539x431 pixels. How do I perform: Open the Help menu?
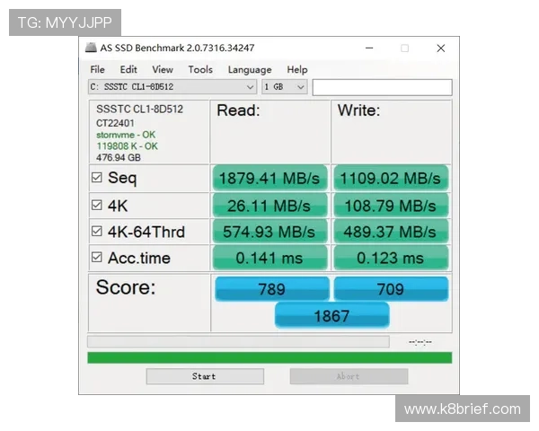coord(297,69)
